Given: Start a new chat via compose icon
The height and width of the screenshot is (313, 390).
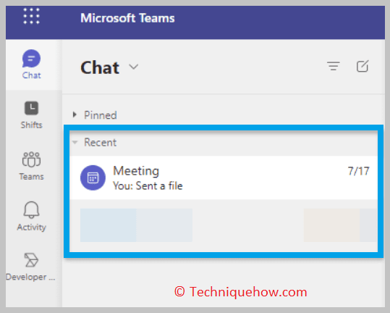Looking at the screenshot, I should [x=363, y=66].
